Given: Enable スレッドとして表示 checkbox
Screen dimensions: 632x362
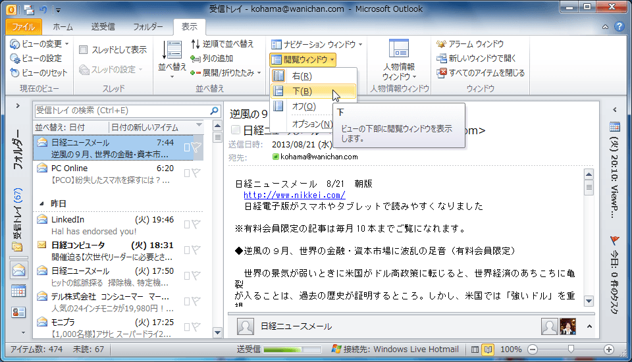Looking at the screenshot, I should [x=84, y=49].
